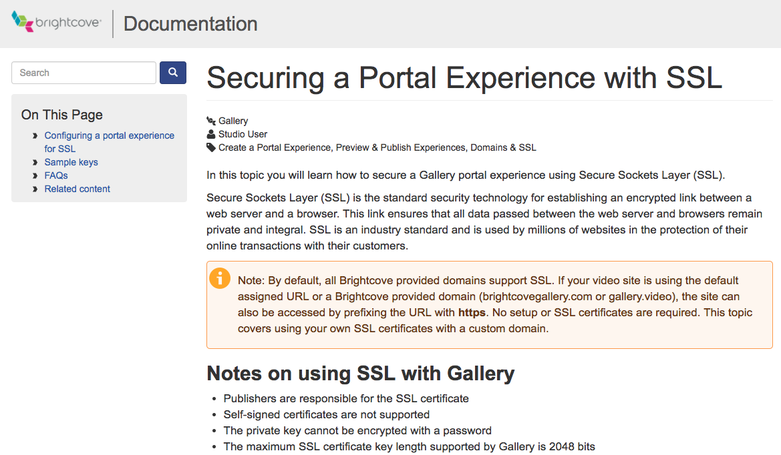Click the chevron bullet beside Configuring a portal experience

[x=35, y=135]
